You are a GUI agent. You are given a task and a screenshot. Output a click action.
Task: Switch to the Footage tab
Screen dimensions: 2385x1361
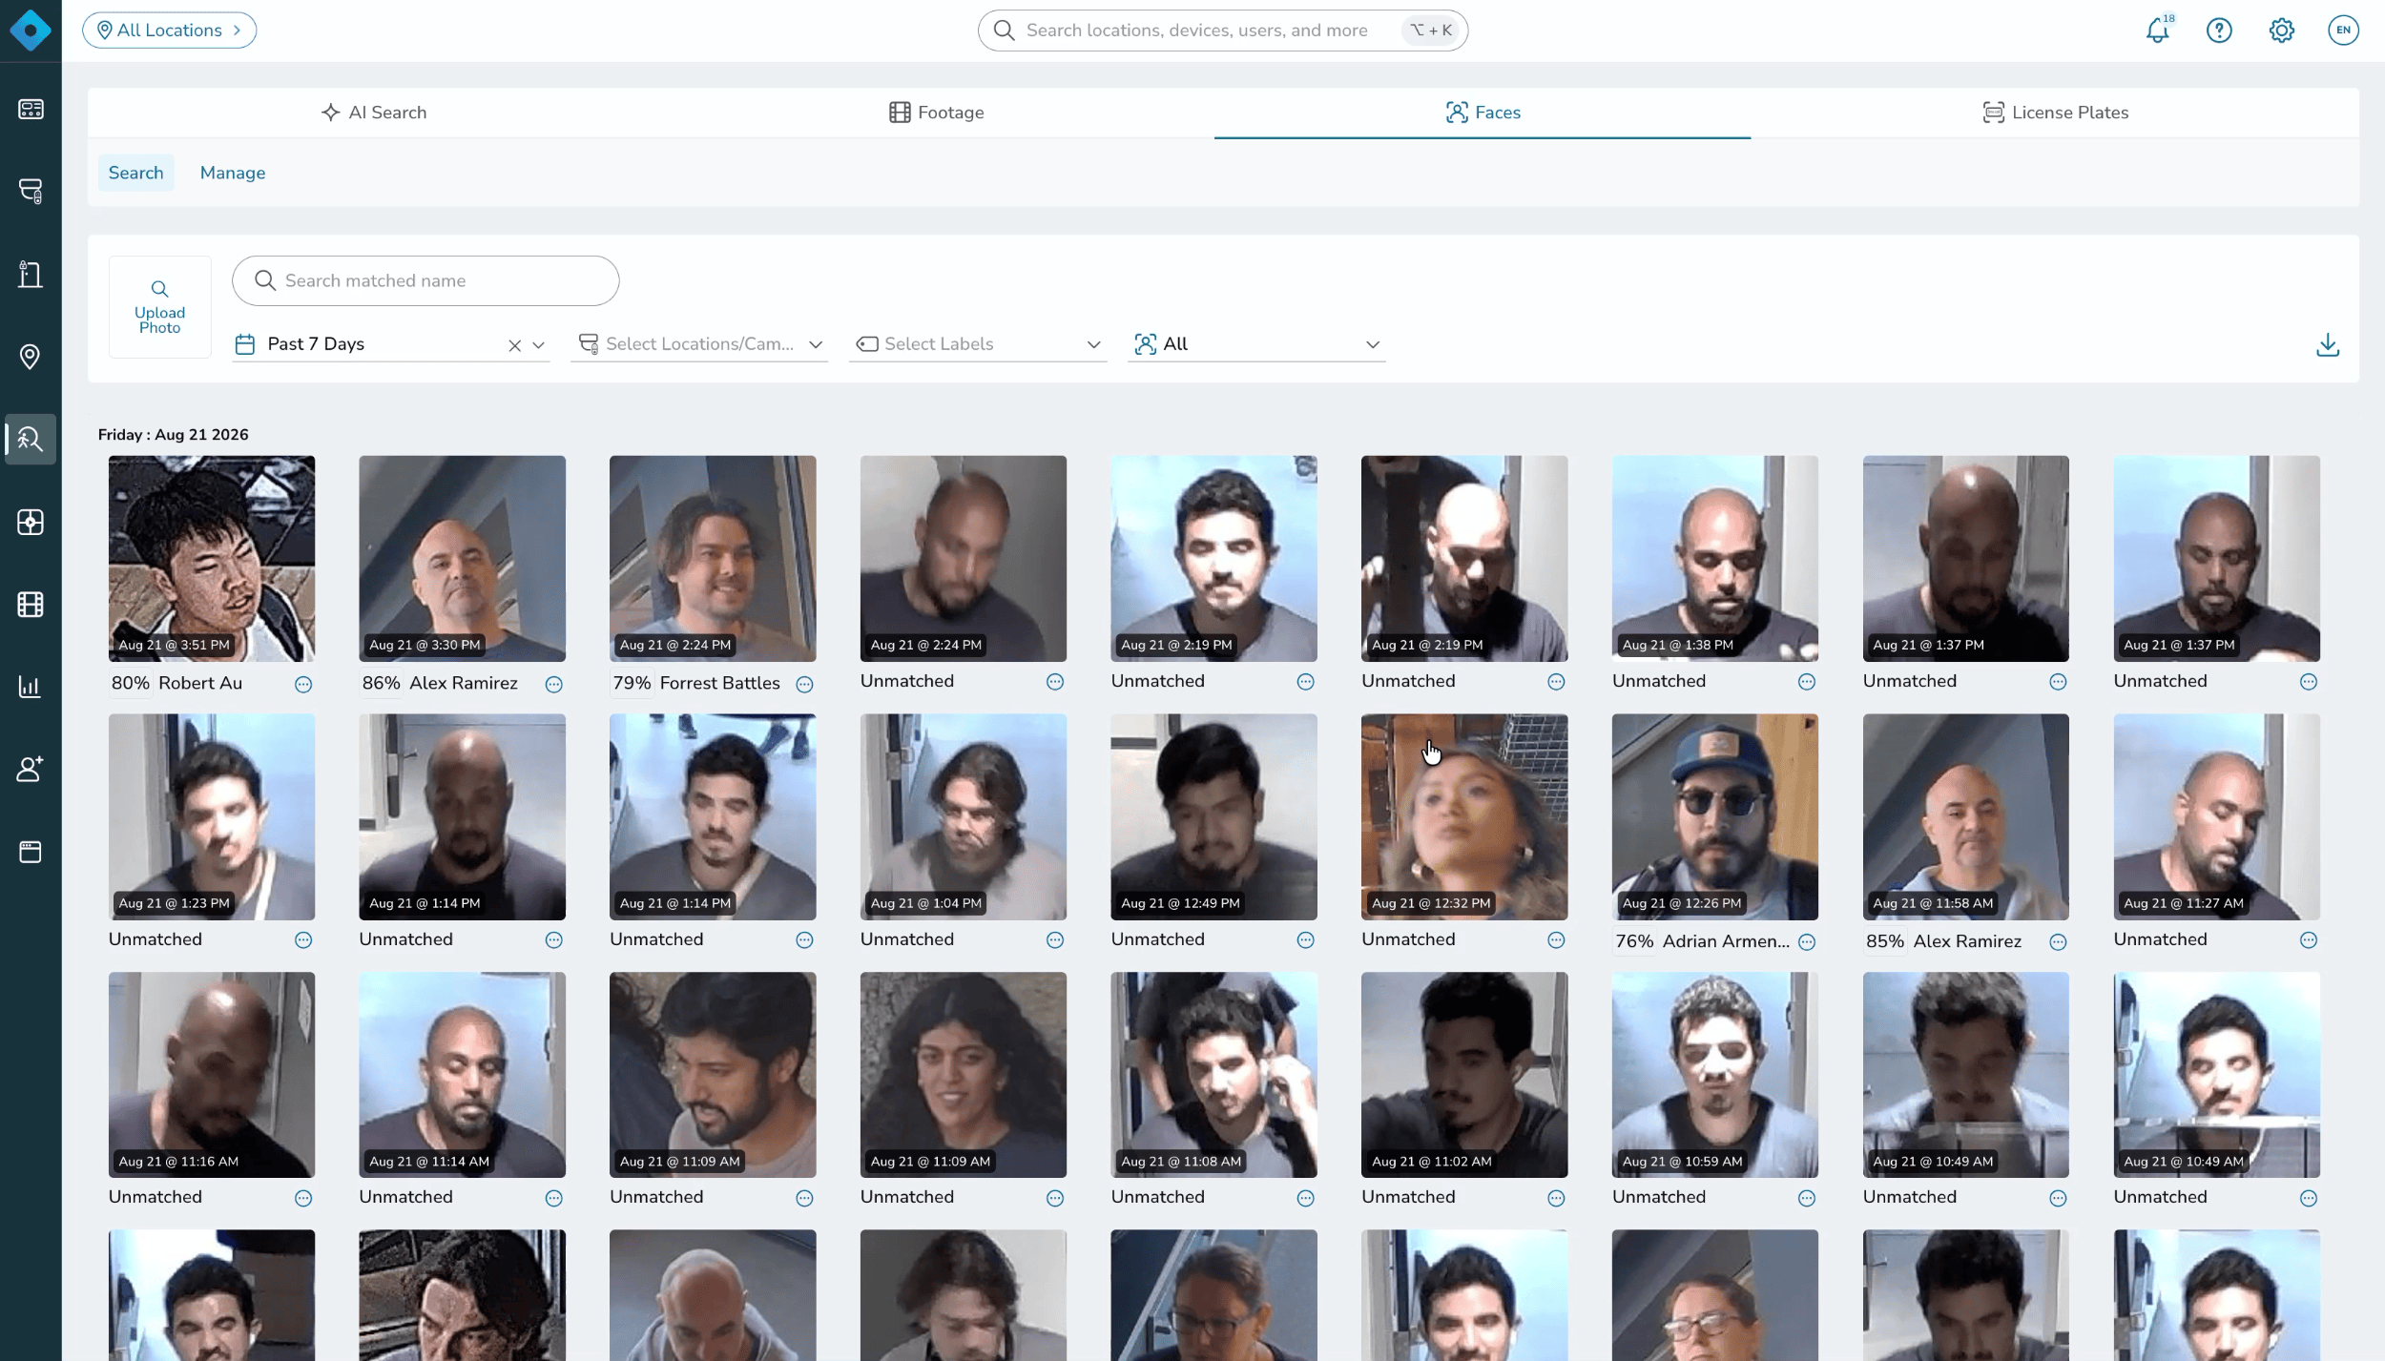pos(936,113)
